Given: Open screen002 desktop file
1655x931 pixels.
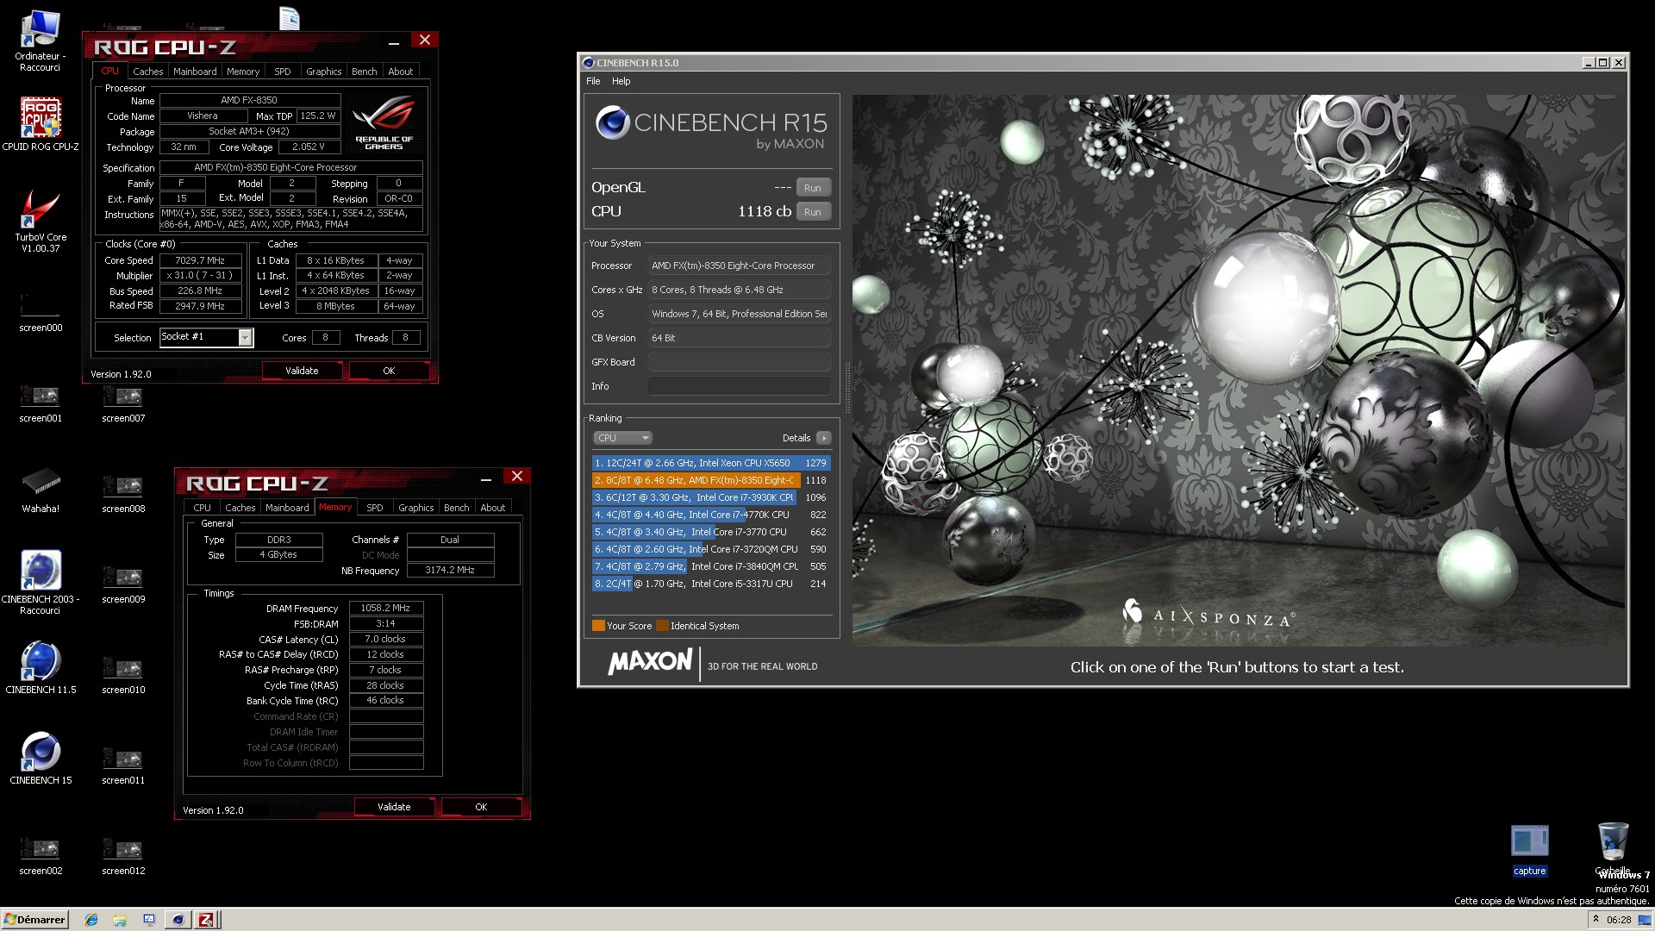Looking at the screenshot, I should (40, 855).
